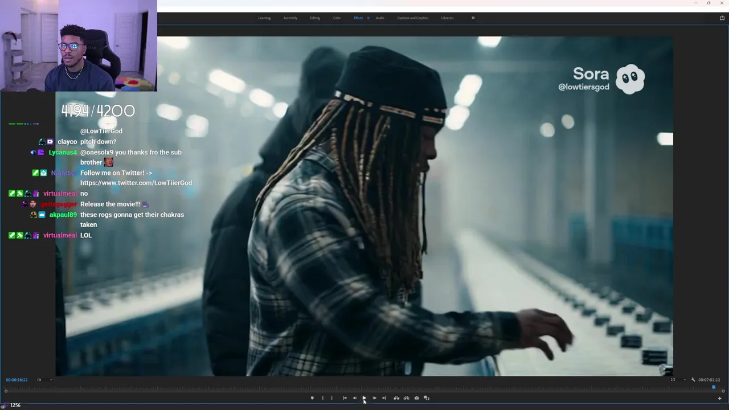Switch to the Learning workspace
This screenshot has width=729, height=410.
pyautogui.click(x=264, y=18)
